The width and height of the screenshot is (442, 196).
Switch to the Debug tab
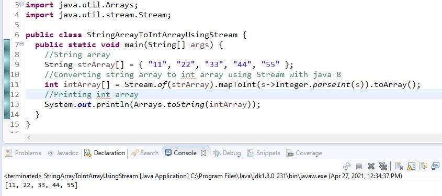pos(227,153)
